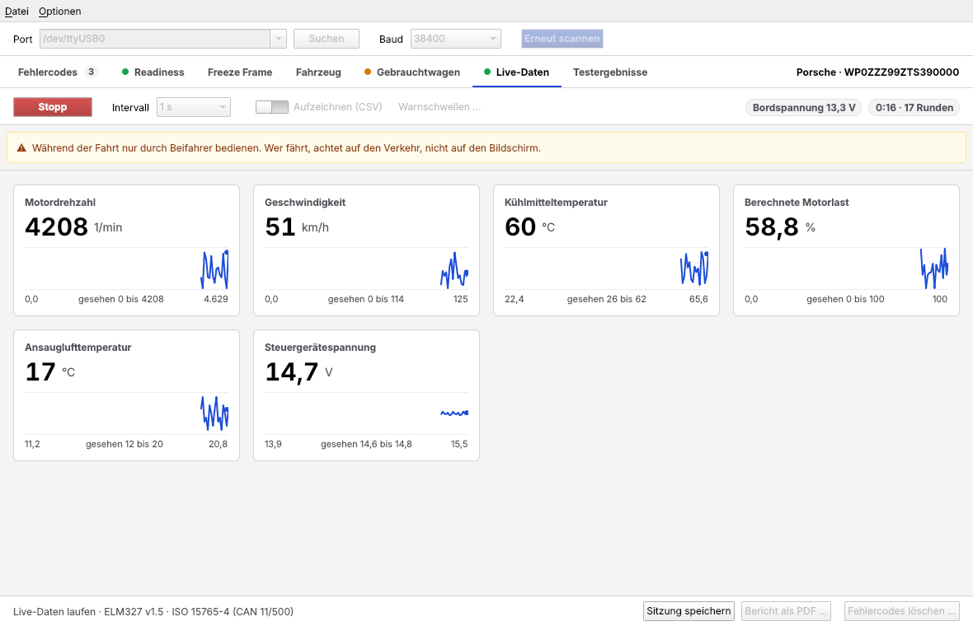
Task: Click the Motordrehzahl value 4208
Action: [56, 227]
